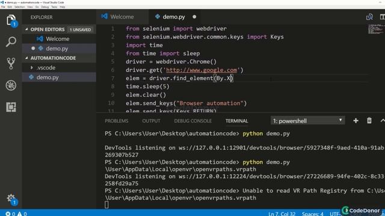Open the Source Control view
The height and width of the screenshot is (216, 385).
click(x=11, y=64)
